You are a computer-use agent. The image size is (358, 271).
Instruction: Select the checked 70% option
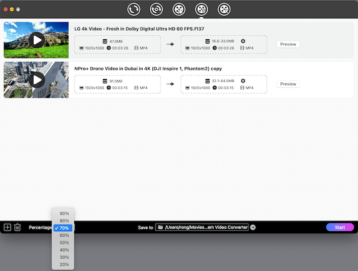[64, 228]
